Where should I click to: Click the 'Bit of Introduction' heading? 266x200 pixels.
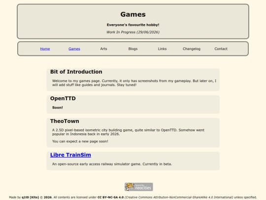point(76,72)
